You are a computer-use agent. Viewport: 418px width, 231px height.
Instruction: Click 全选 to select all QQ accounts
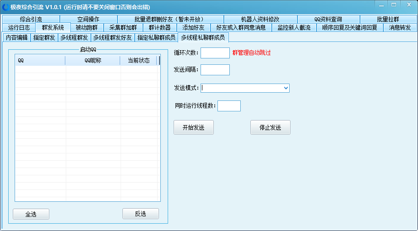click(31, 214)
